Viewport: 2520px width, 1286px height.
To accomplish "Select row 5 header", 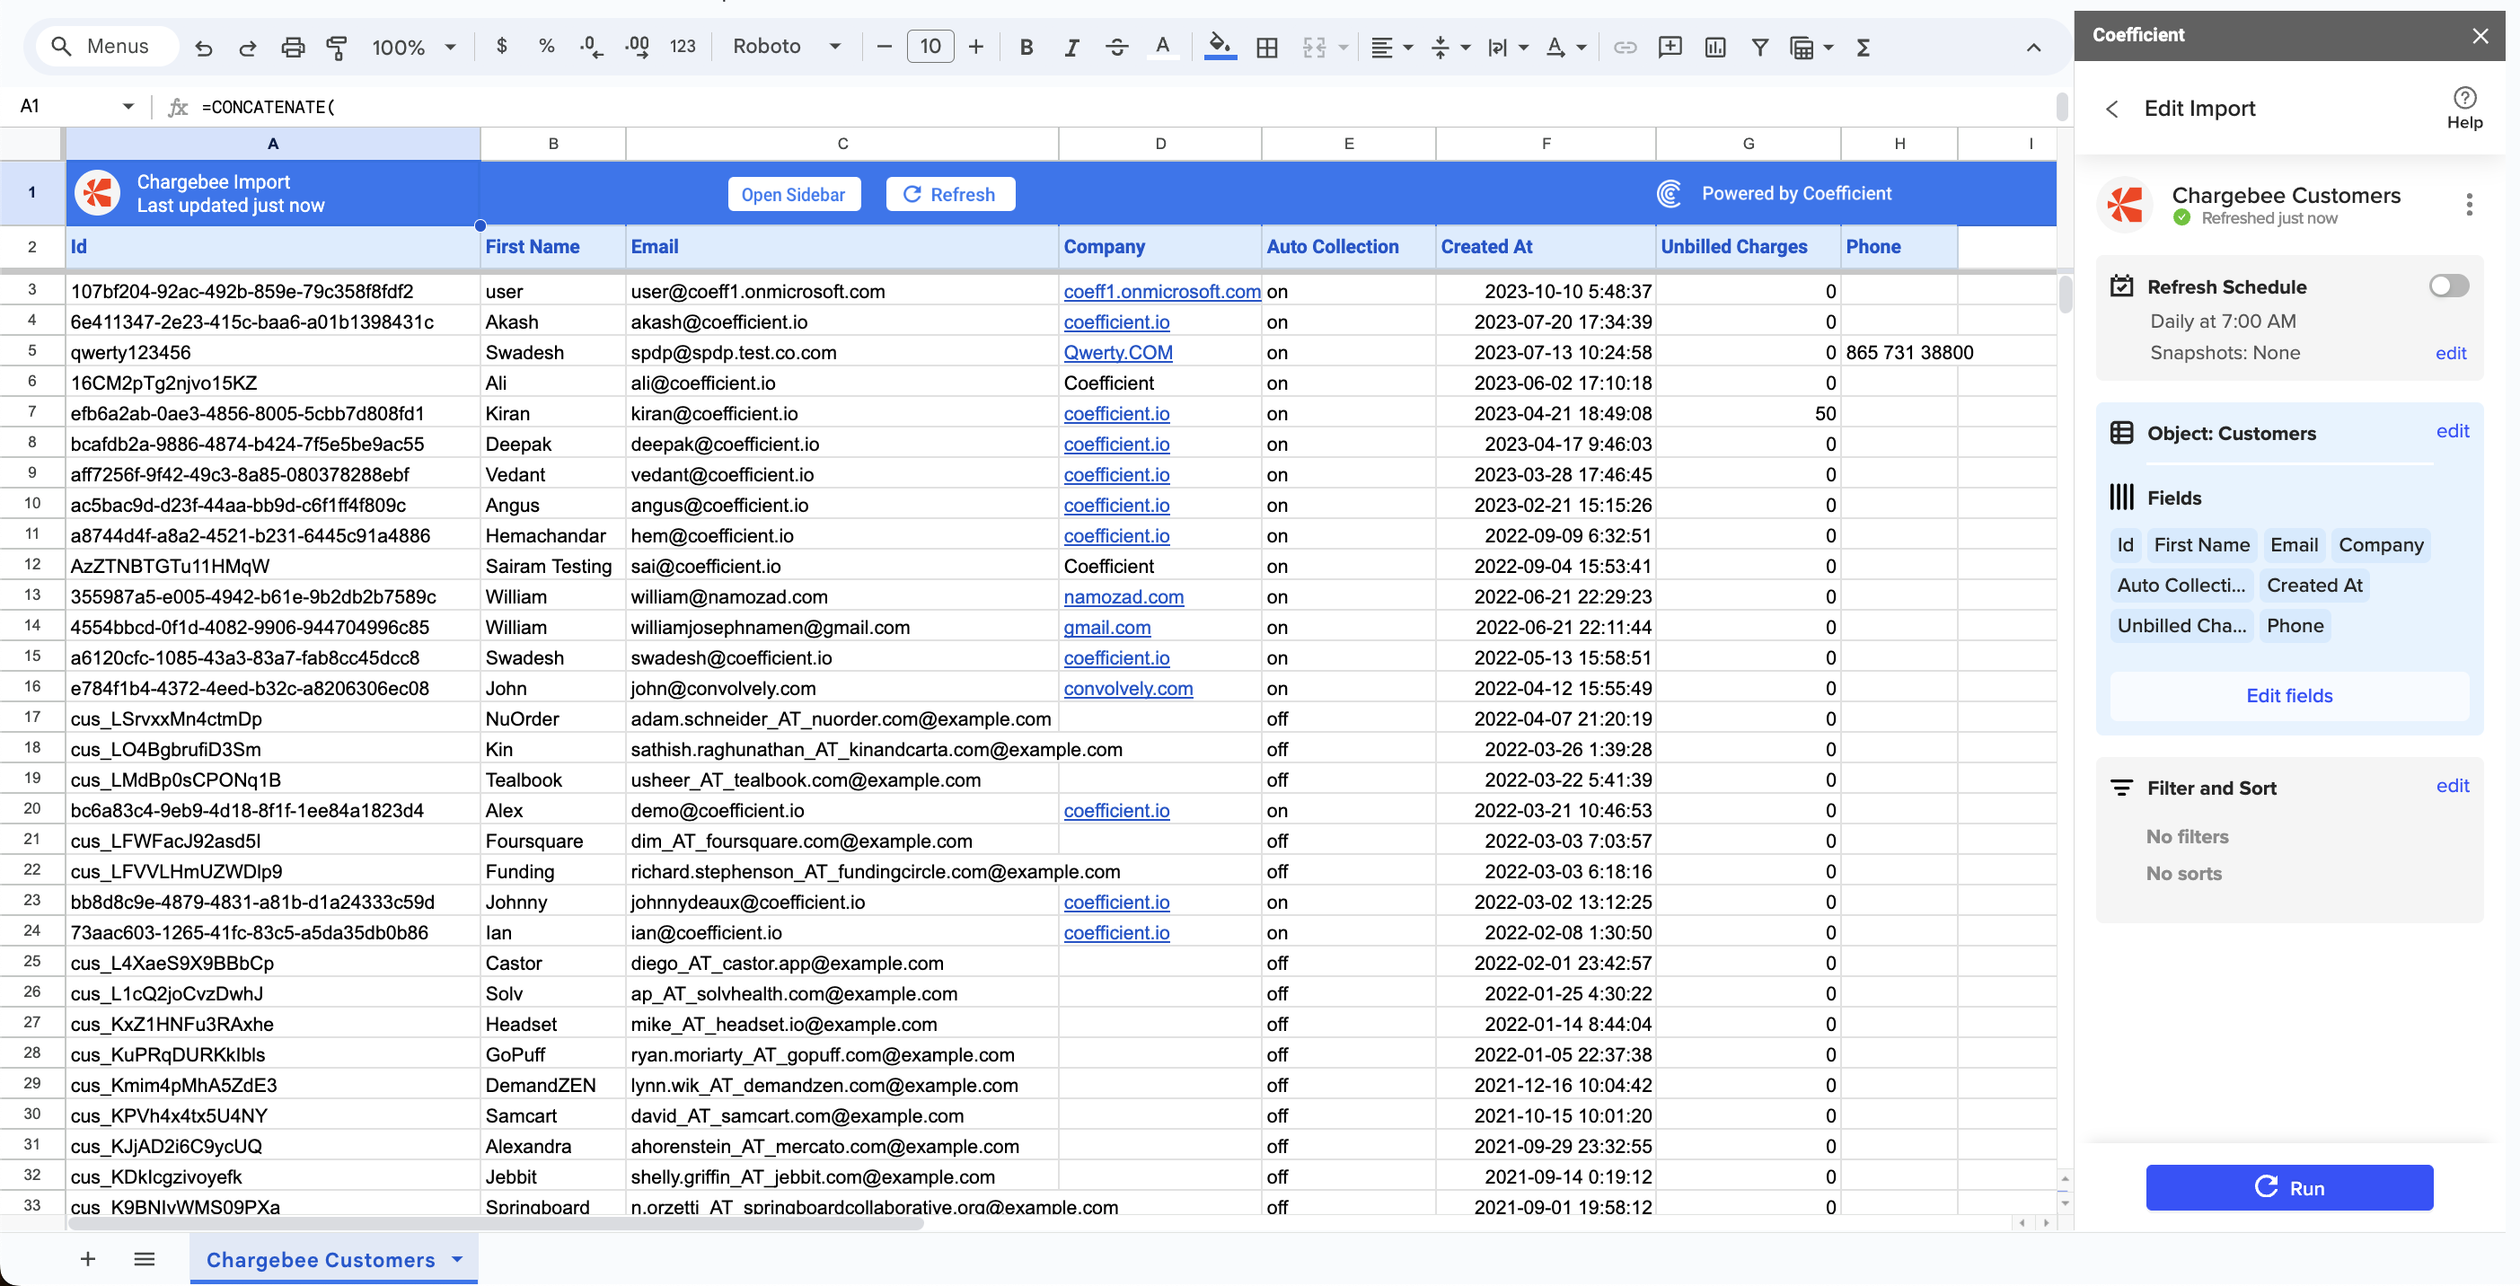I will point(32,351).
